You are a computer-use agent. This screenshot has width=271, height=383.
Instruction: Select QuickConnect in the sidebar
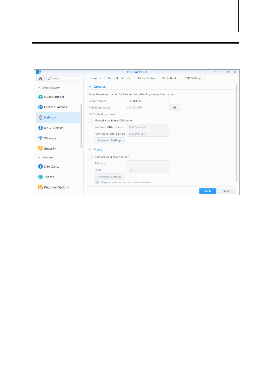pyautogui.click(x=59, y=97)
